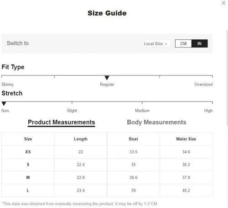Click the Length column header
Image resolution: width=228 pixels, height=208 pixels.
point(81,139)
